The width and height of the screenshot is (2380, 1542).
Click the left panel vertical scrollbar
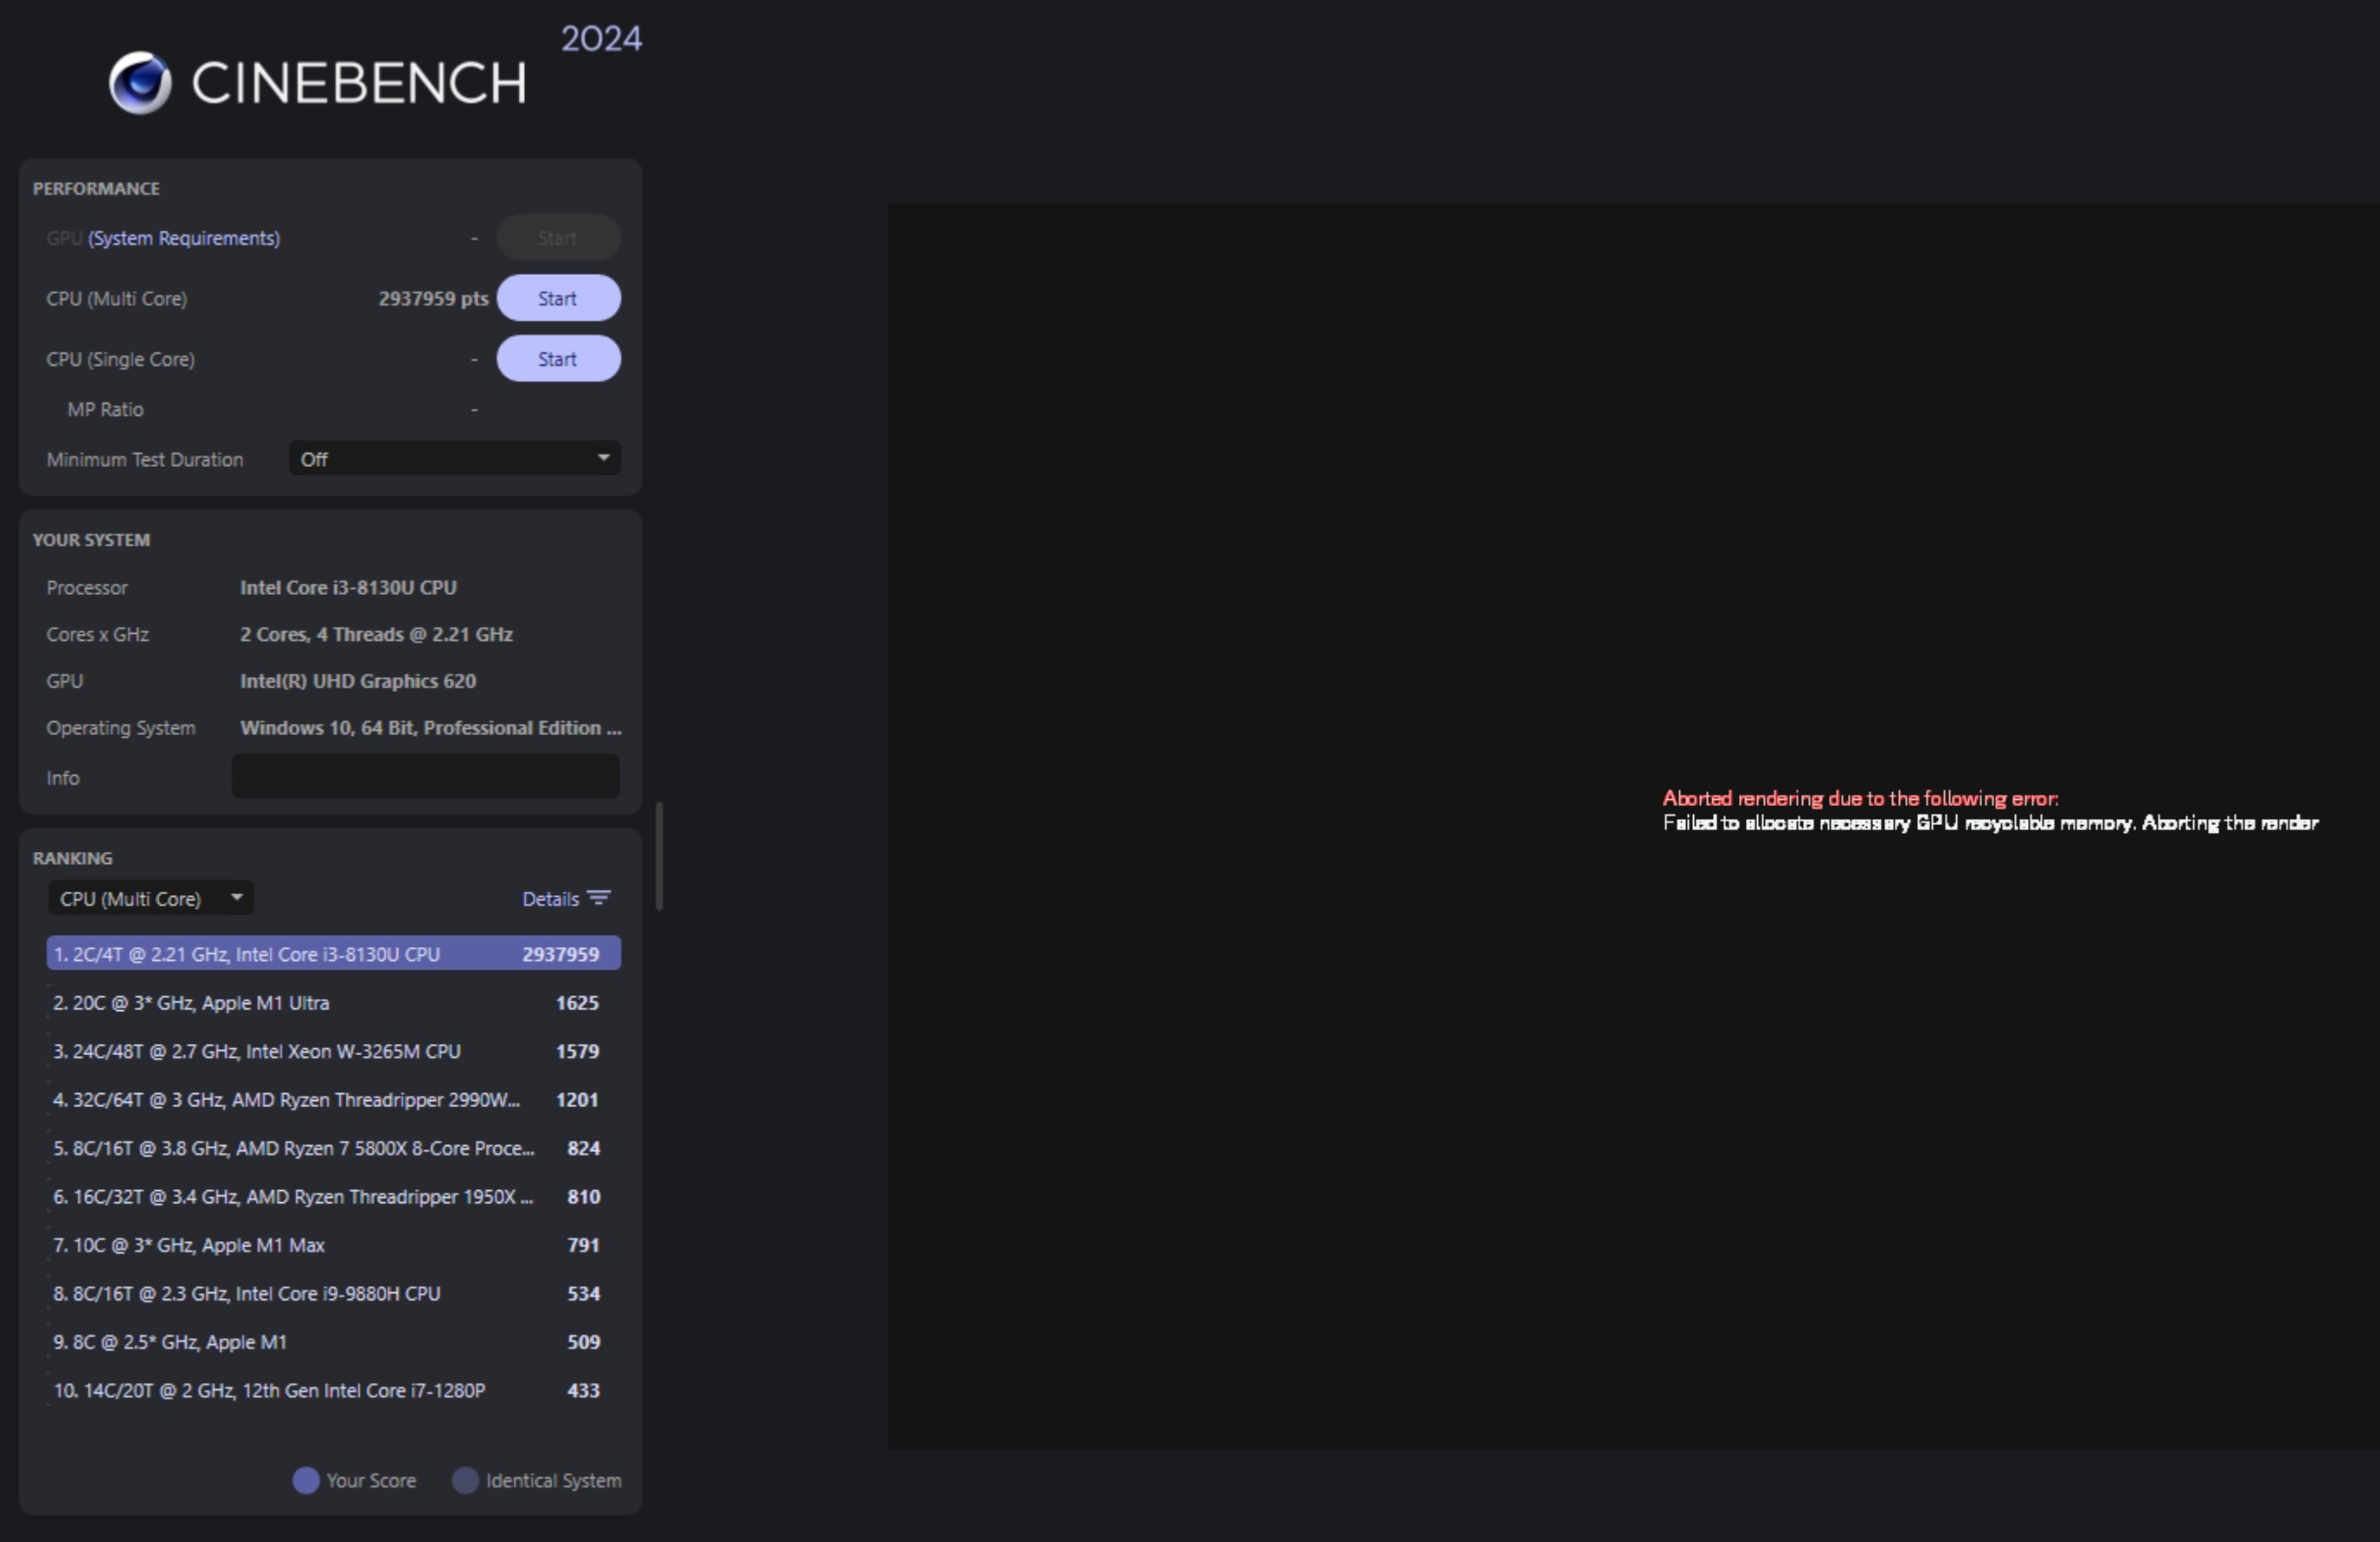[x=659, y=855]
